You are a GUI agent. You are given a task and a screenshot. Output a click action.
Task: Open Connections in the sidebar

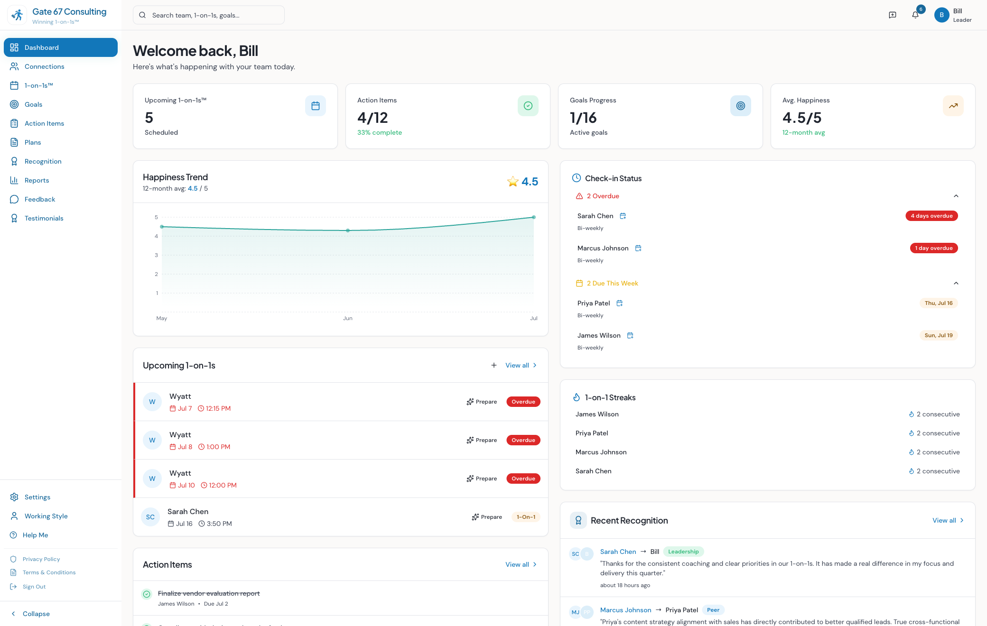pyautogui.click(x=61, y=66)
